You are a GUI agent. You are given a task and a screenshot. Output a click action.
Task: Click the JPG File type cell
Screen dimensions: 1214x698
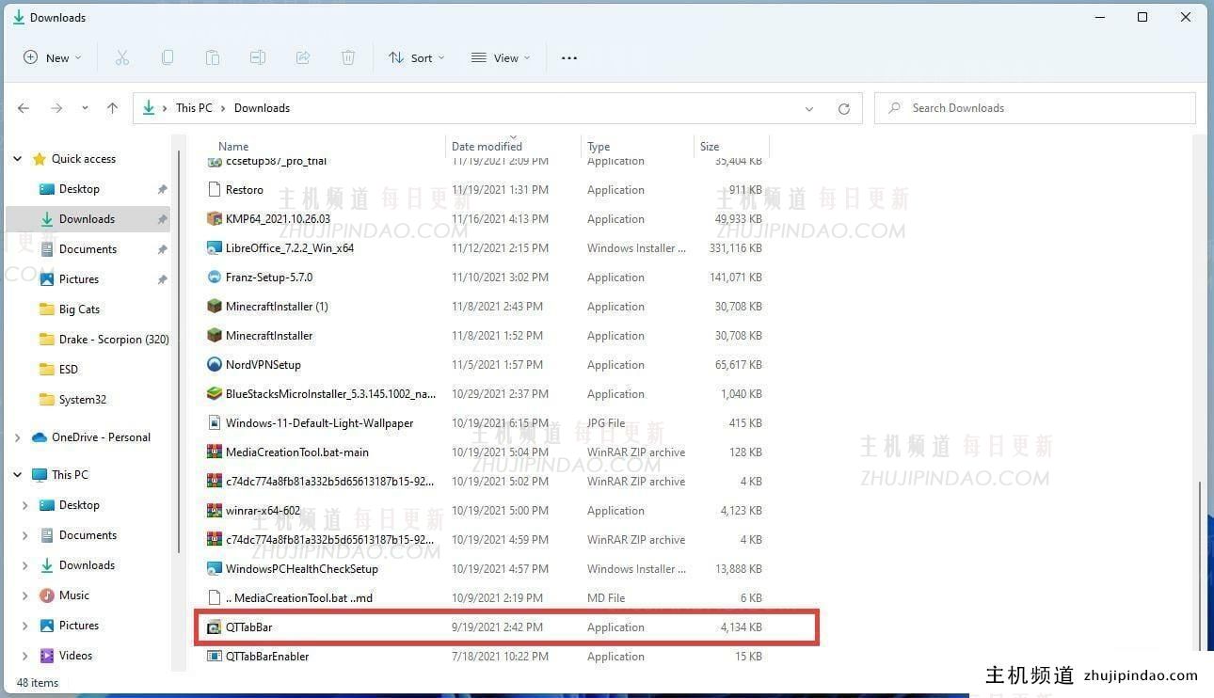[606, 423]
